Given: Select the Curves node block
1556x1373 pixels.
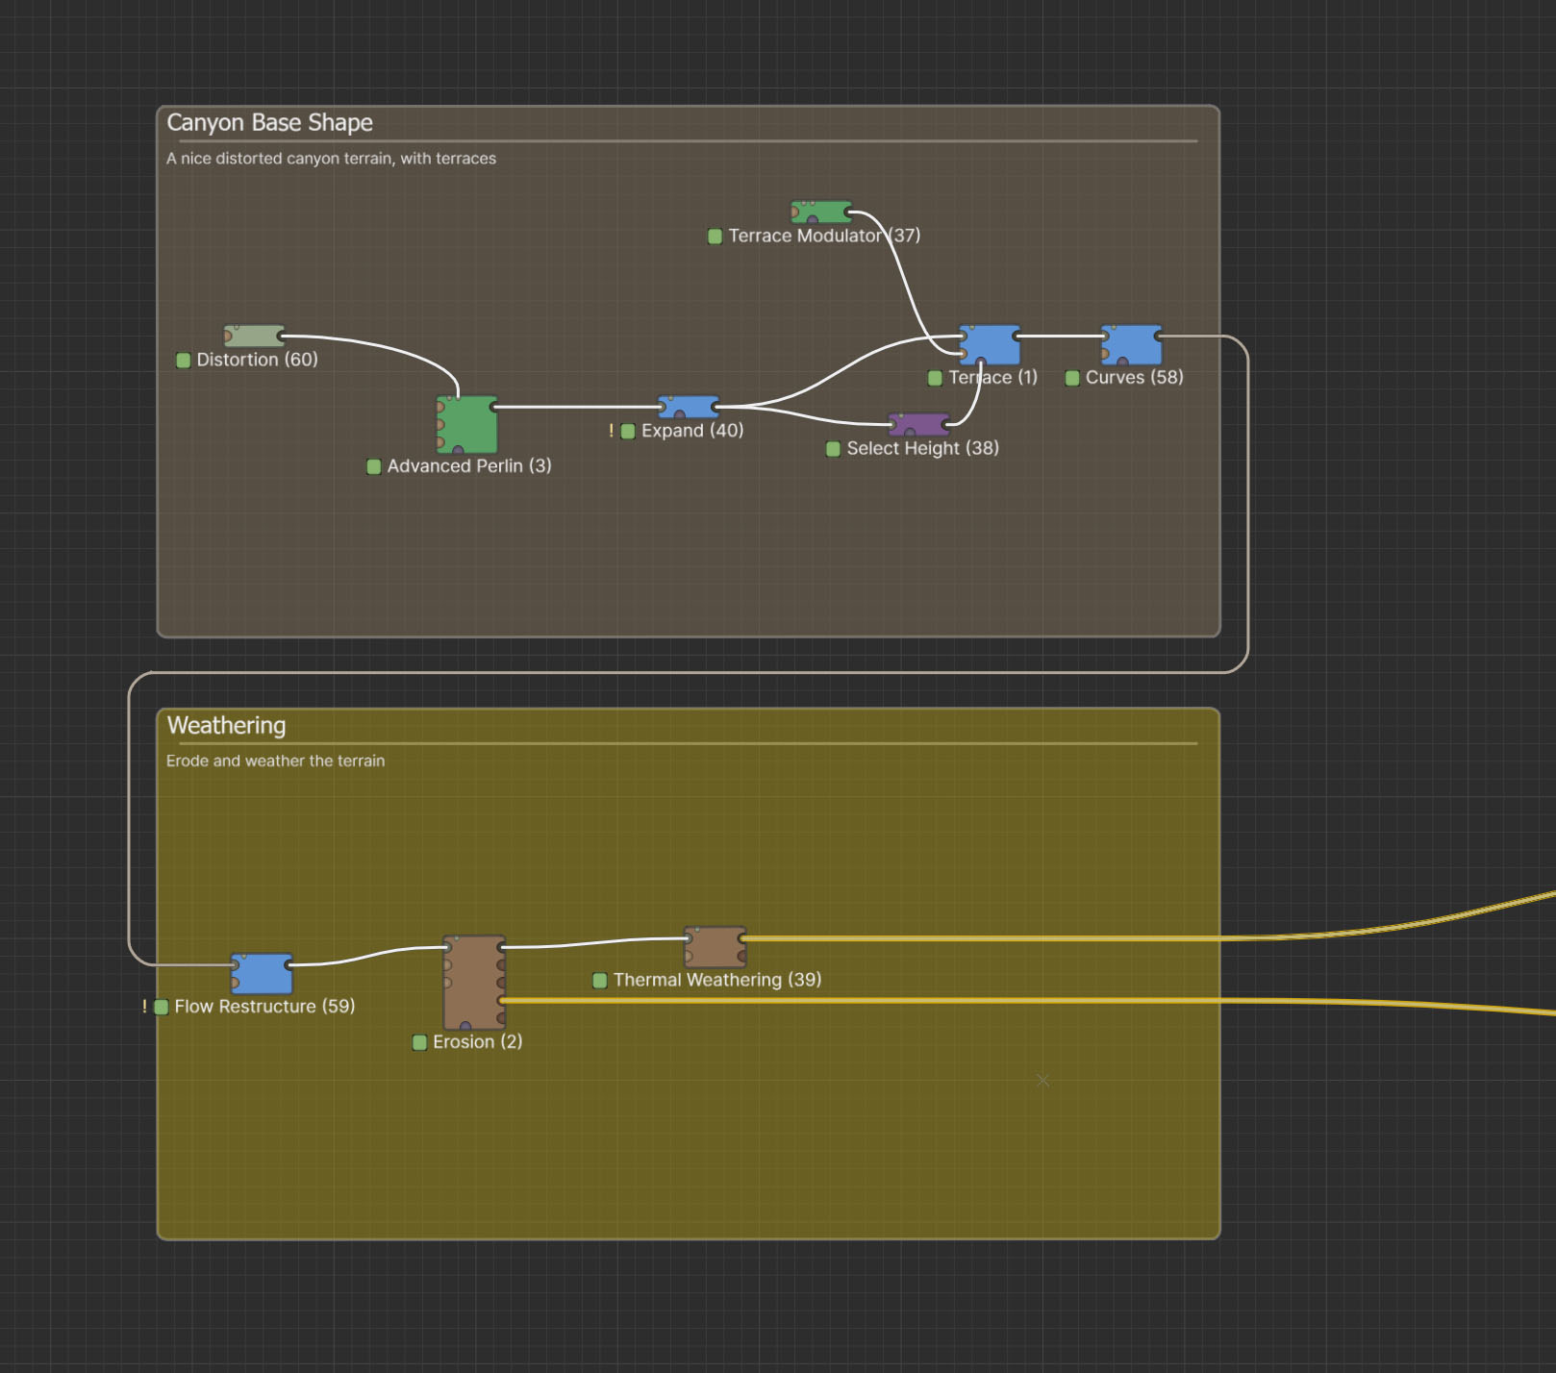Looking at the screenshot, I should pos(1131,345).
